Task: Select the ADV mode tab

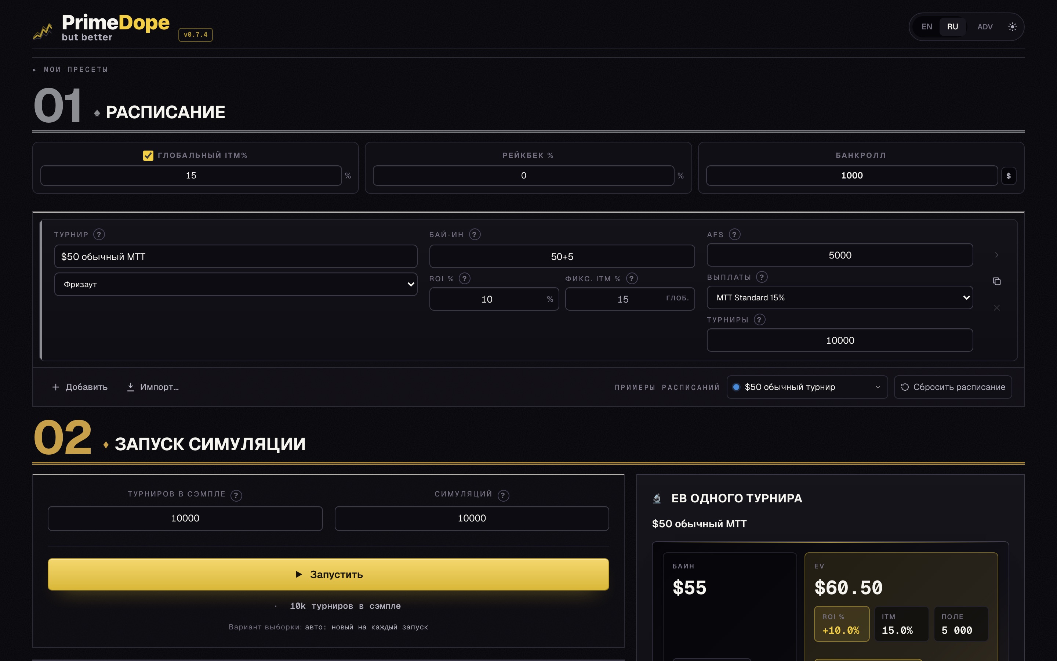Action: click(984, 27)
